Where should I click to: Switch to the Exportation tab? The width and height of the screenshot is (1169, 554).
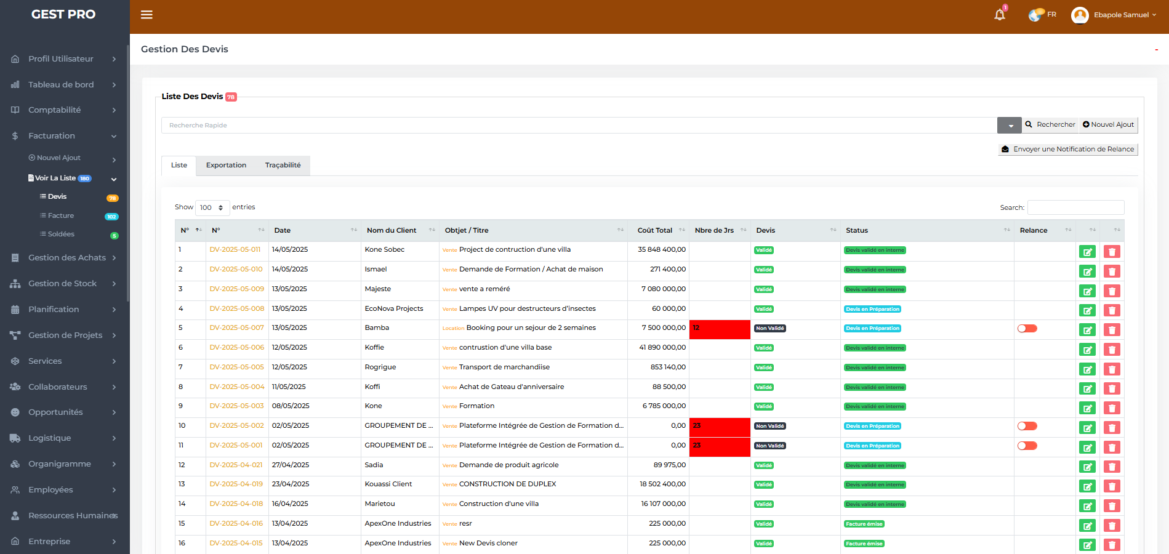226,166
